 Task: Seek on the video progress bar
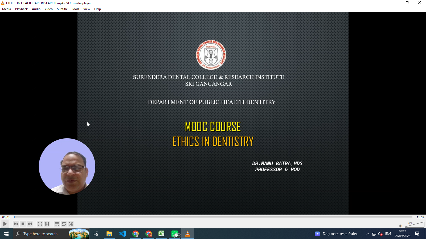213,217
